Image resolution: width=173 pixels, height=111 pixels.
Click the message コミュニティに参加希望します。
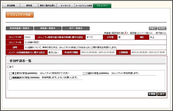[125, 73]
